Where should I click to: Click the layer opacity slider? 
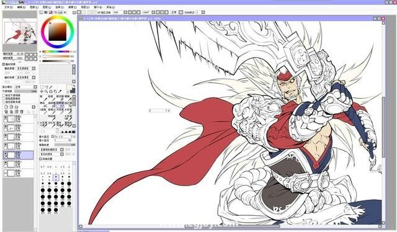(25, 91)
